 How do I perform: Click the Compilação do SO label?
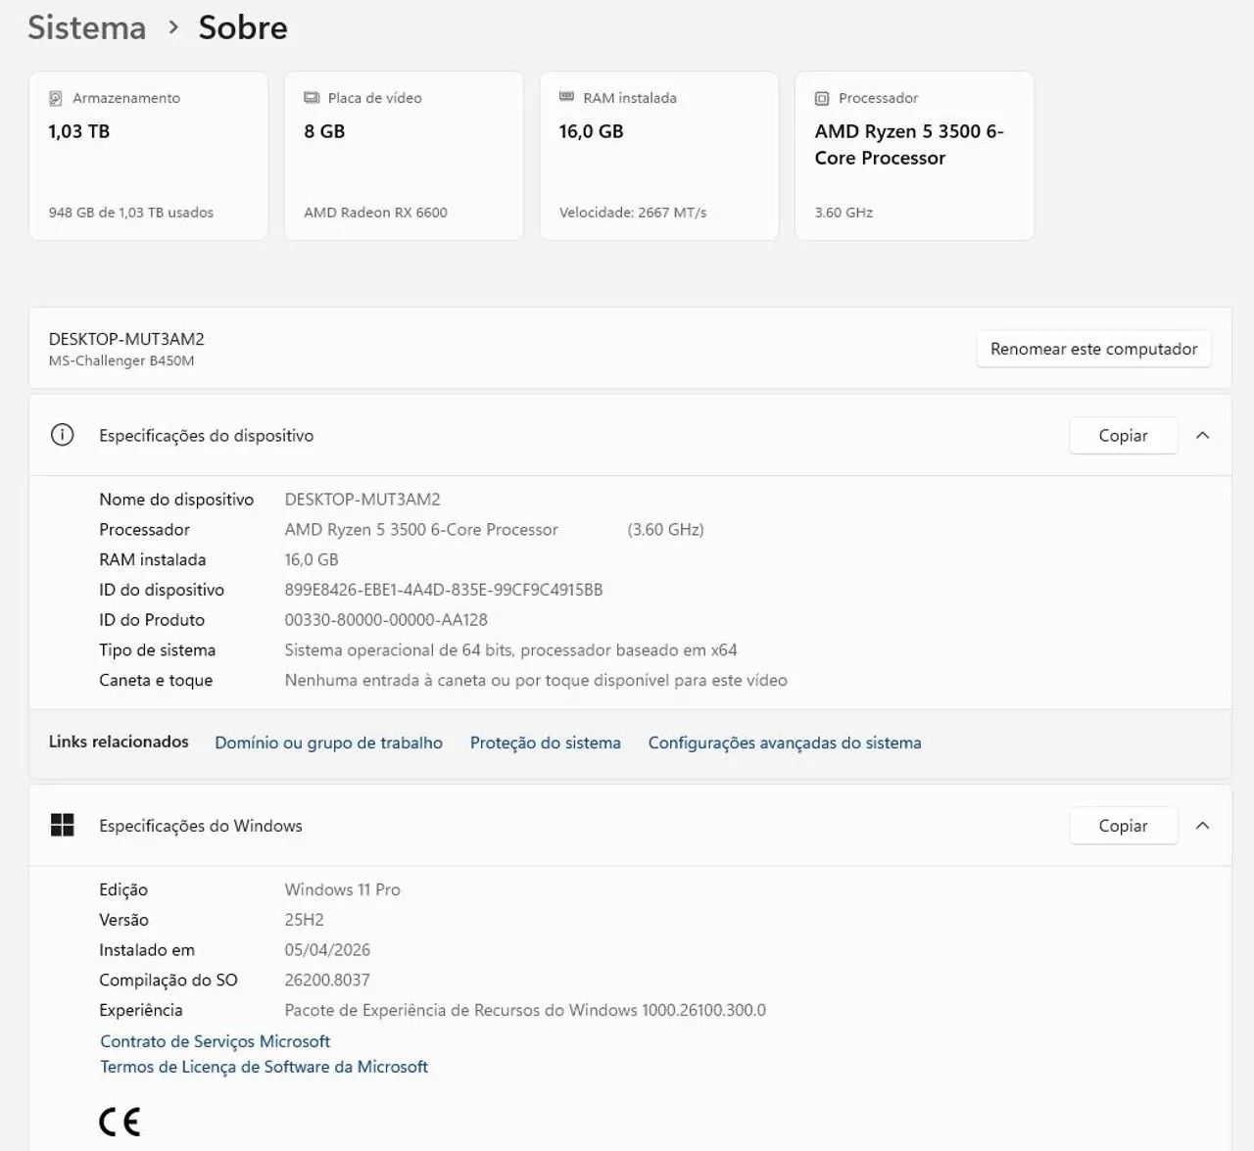pyautogui.click(x=169, y=981)
